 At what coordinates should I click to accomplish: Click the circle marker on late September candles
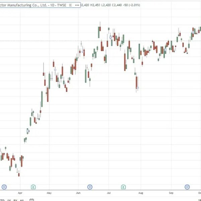click(x=193, y=32)
